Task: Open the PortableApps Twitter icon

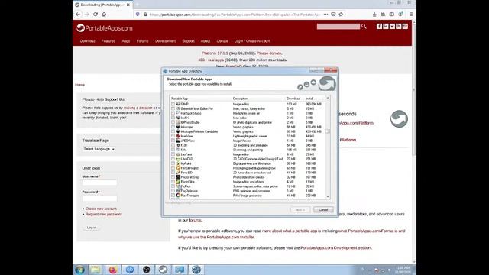Action: click(x=392, y=27)
